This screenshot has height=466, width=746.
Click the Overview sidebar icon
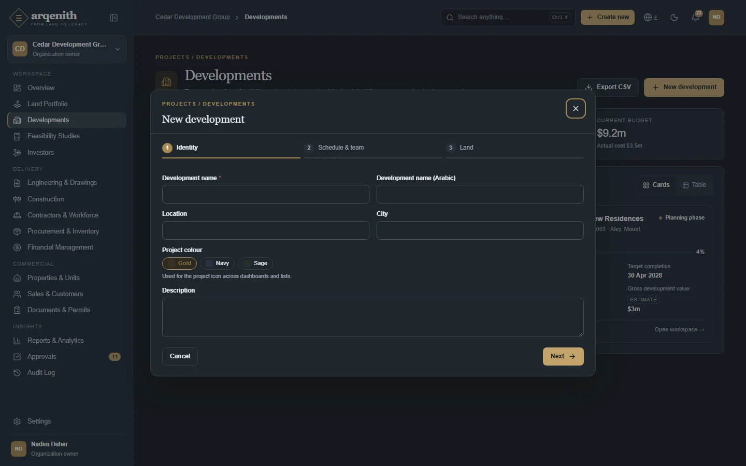[17, 88]
